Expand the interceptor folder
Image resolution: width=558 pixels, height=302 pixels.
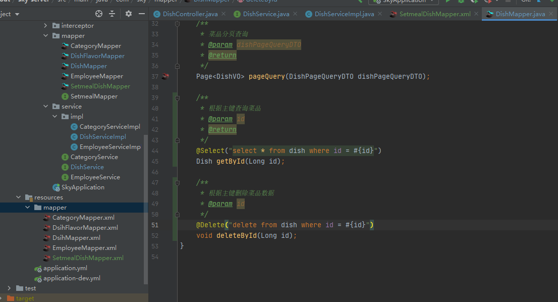point(46,26)
